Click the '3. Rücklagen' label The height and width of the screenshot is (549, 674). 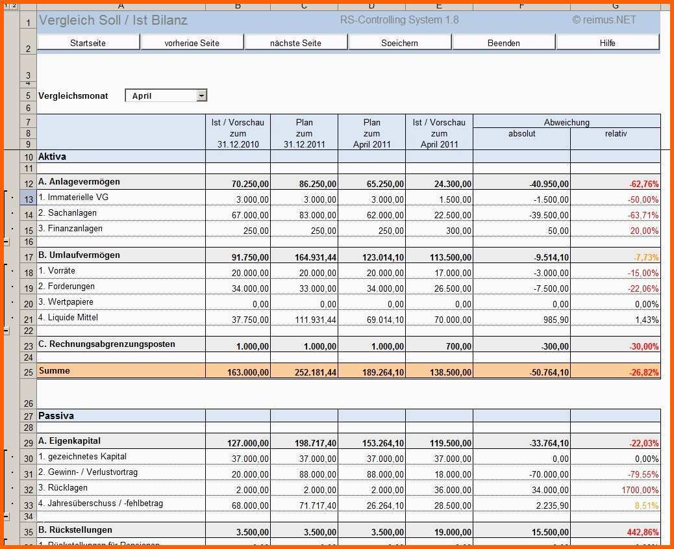click(63, 487)
